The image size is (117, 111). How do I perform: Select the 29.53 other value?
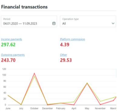pyautogui.click(x=66, y=60)
